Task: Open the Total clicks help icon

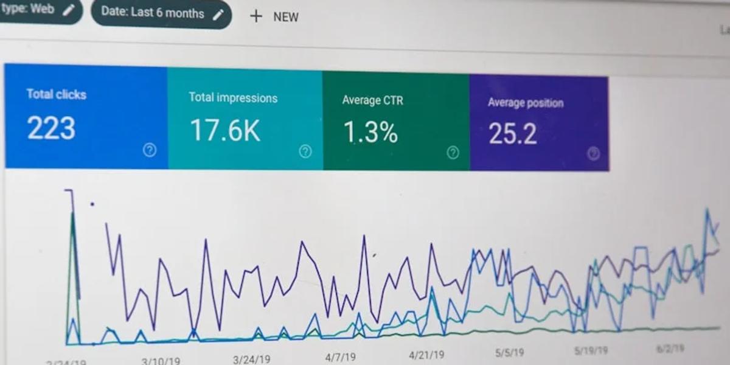Action: [150, 150]
